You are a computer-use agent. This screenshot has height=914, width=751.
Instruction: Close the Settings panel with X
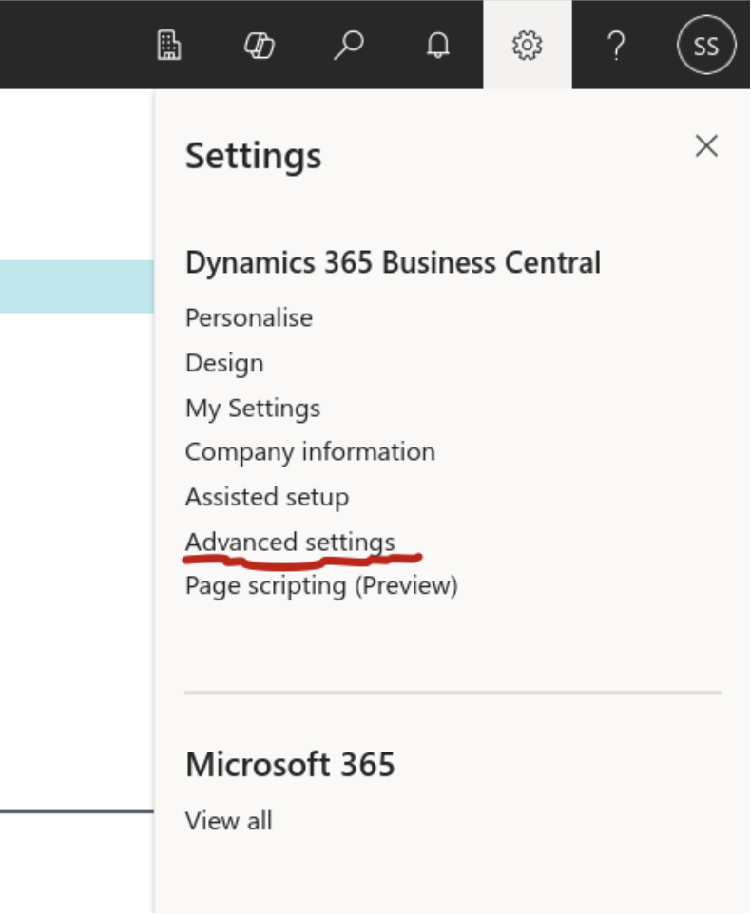(706, 145)
